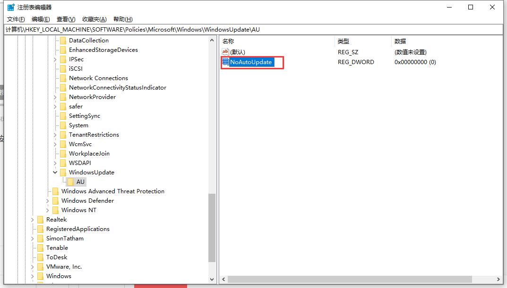
Task: Click the 名称 column header
Action: pyautogui.click(x=277, y=41)
